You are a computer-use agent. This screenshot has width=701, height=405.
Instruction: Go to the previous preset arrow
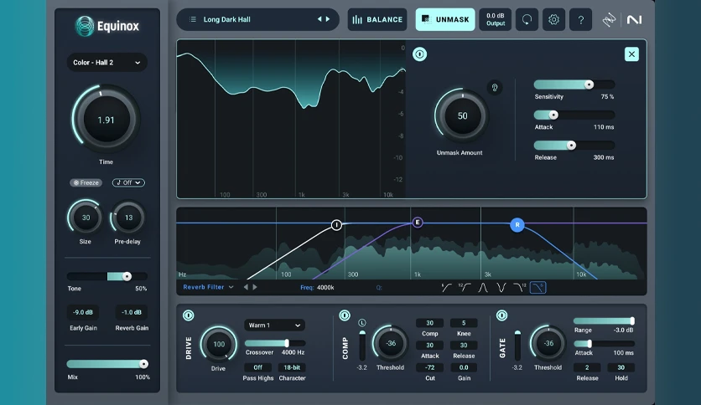click(319, 19)
